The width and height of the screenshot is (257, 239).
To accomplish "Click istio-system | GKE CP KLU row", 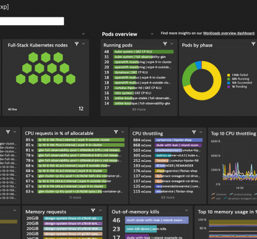I will click(139, 93).
